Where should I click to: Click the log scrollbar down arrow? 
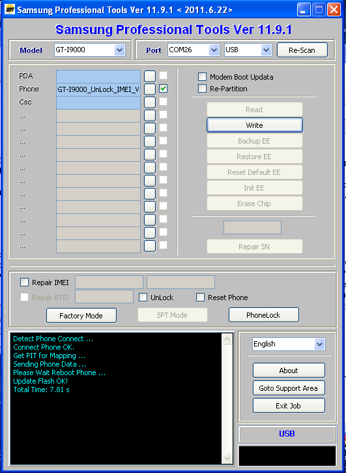[227, 458]
